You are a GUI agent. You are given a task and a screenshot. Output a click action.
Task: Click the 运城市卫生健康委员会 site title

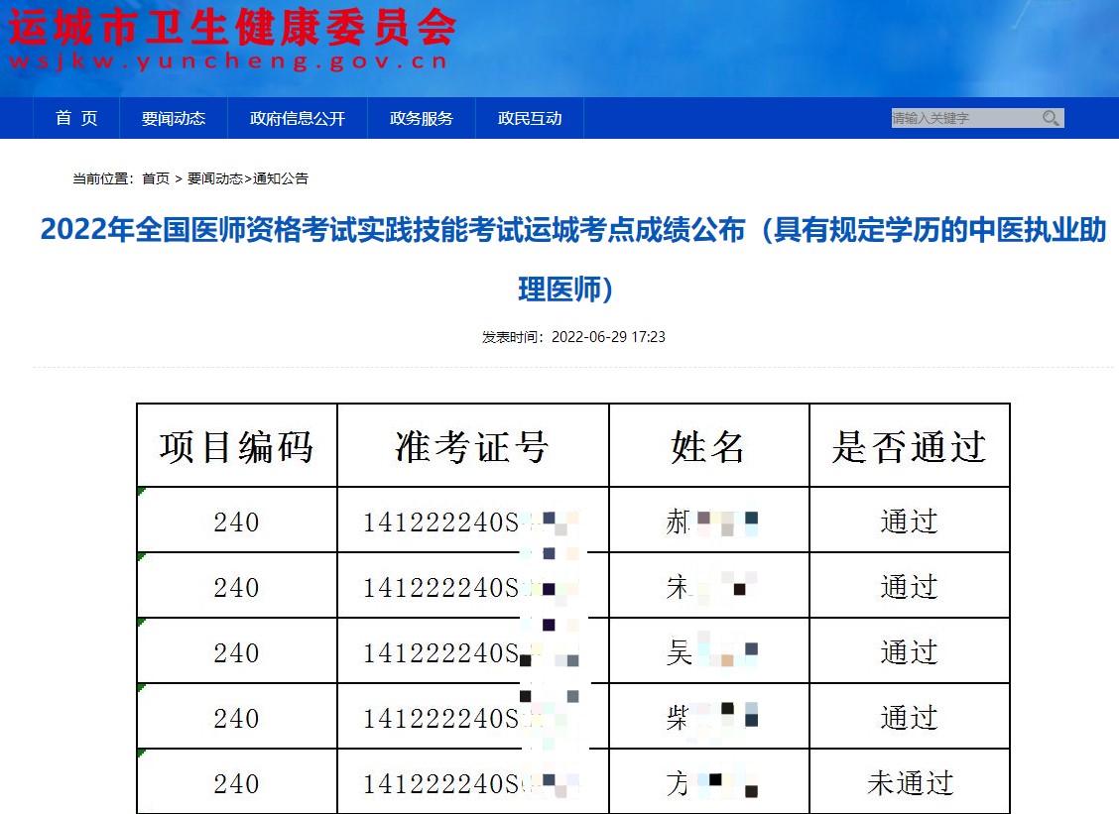click(x=232, y=28)
